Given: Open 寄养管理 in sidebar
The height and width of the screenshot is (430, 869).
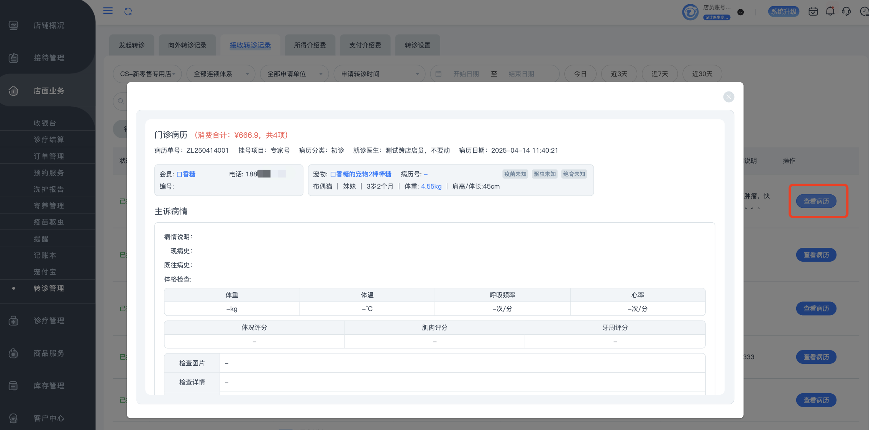Looking at the screenshot, I should [x=49, y=205].
